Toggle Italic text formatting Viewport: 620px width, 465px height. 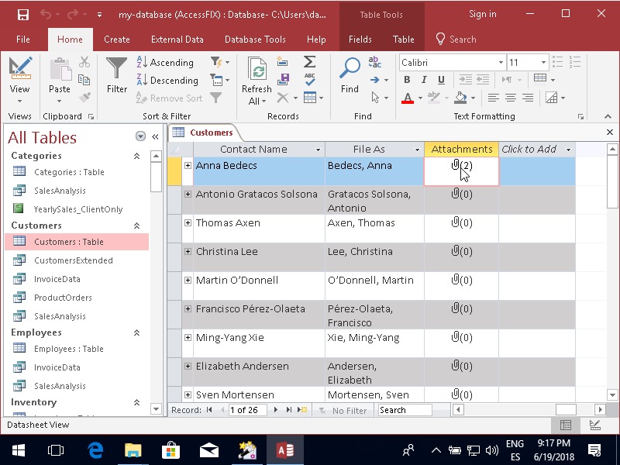click(423, 80)
